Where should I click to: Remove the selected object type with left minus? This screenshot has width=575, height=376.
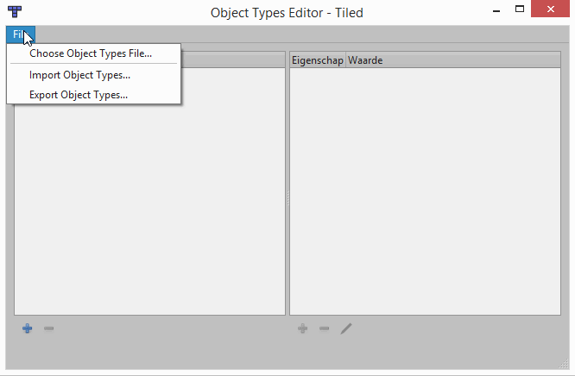click(x=49, y=329)
